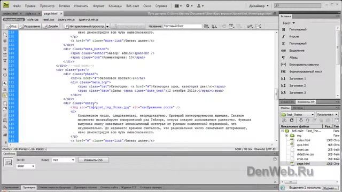
Task: Click the Изменить CSS button
Action: 94,160
